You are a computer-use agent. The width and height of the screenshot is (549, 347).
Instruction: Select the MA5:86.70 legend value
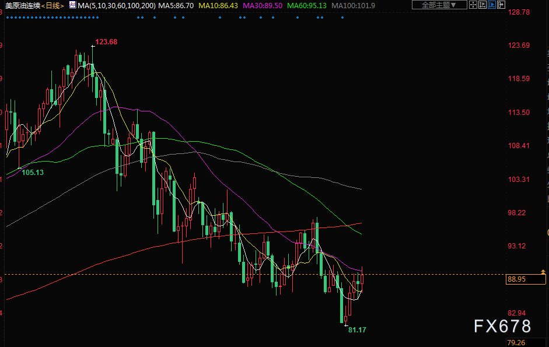coord(176,5)
